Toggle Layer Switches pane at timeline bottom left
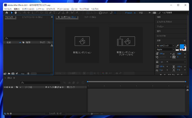This screenshot has height=118, width=192. tap(5, 113)
